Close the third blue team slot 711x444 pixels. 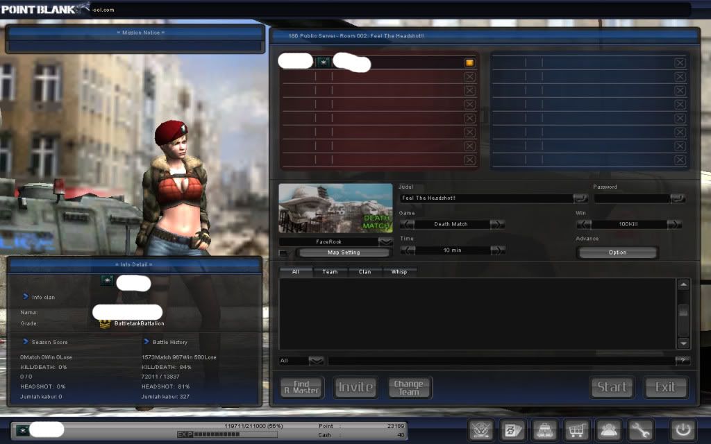[680, 91]
